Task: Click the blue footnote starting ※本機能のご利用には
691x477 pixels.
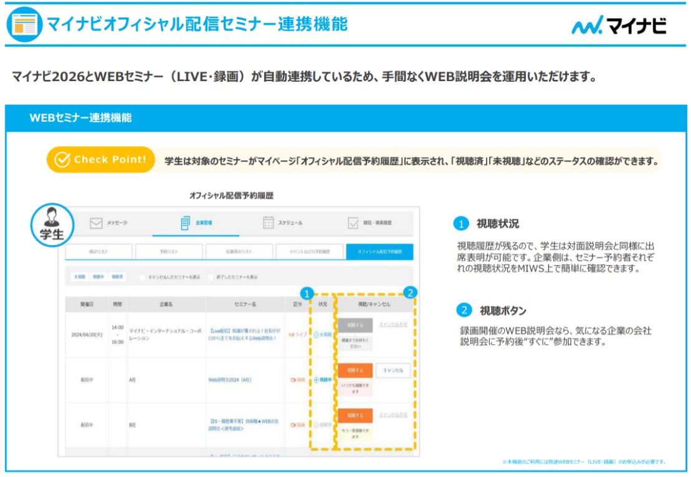Action: tap(584, 461)
